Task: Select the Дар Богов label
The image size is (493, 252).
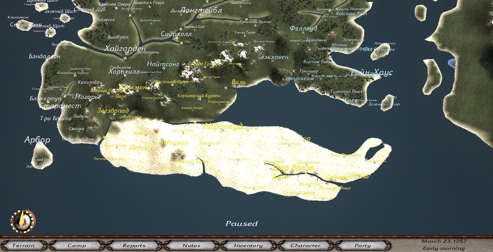Action: [x=293, y=168]
